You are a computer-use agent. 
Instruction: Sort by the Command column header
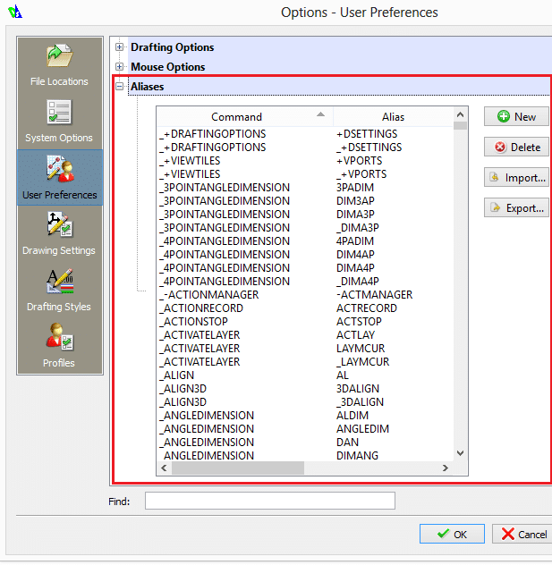point(245,117)
